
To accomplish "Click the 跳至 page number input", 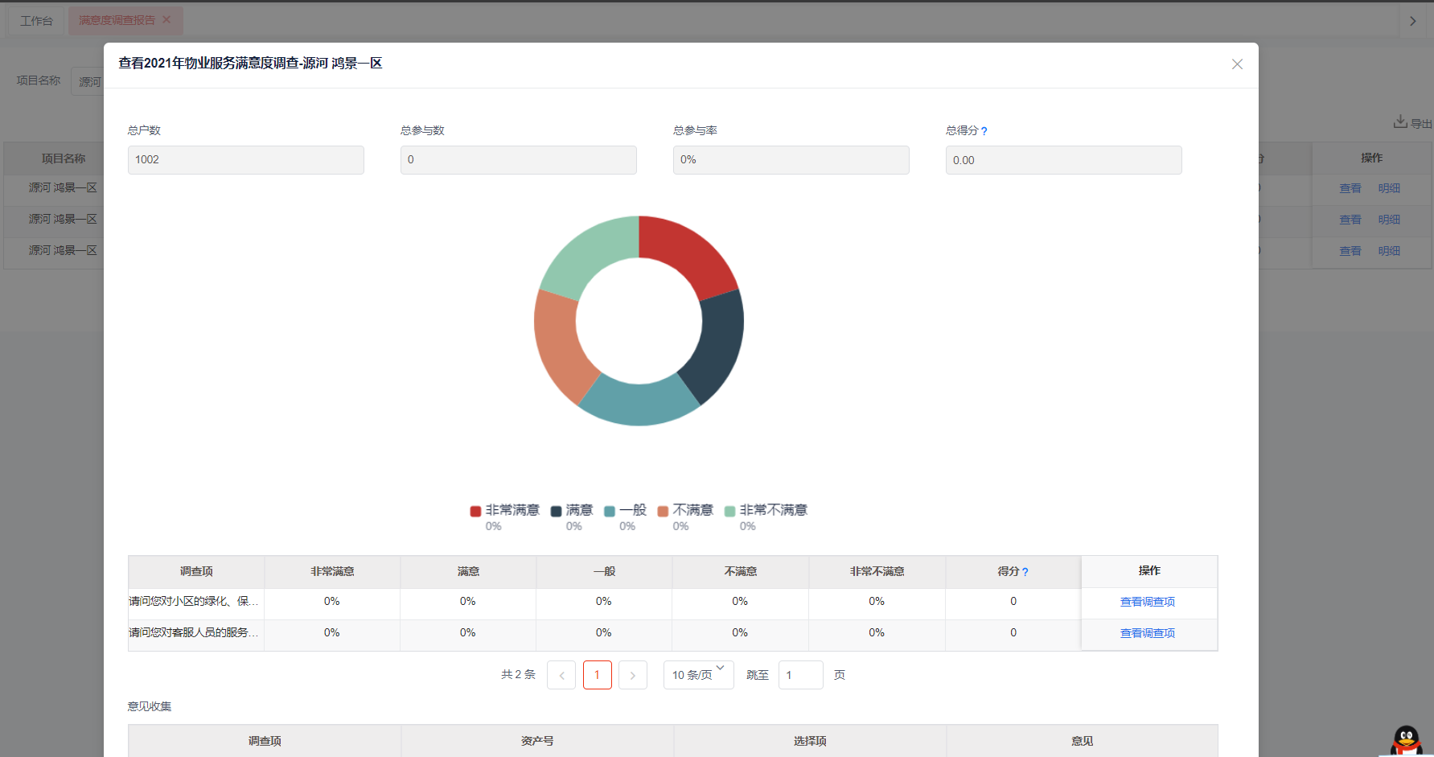I will click(x=800, y=675).
